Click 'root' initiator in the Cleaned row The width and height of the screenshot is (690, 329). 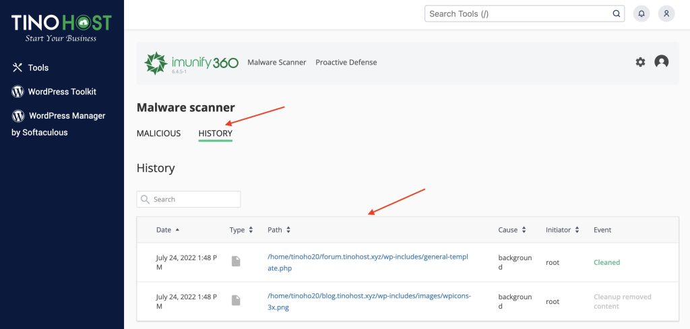point(553,262)
